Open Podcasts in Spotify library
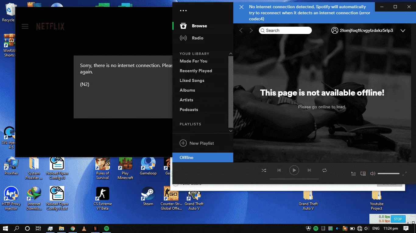 [x=189, y=110]
